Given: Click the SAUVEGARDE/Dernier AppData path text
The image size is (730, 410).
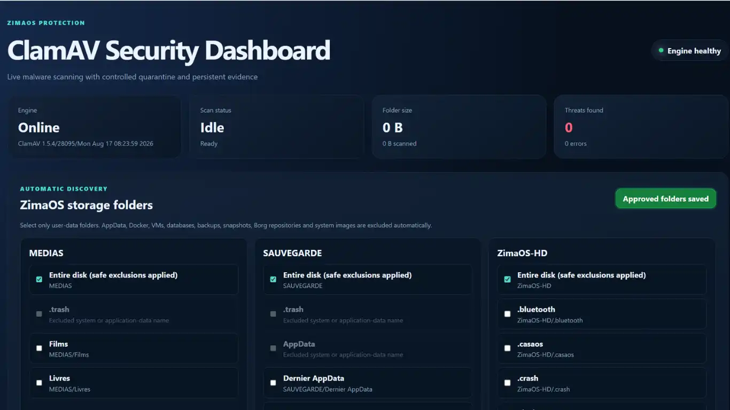Looking at the screenshot, I should pyautogui.click(x=328, y=389).
